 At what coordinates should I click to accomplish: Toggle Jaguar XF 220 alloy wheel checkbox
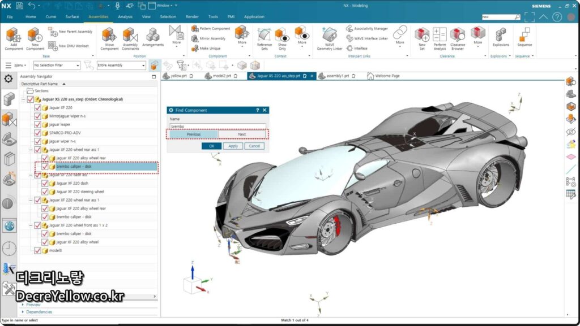pyautogui.click(x=45, y=242)
